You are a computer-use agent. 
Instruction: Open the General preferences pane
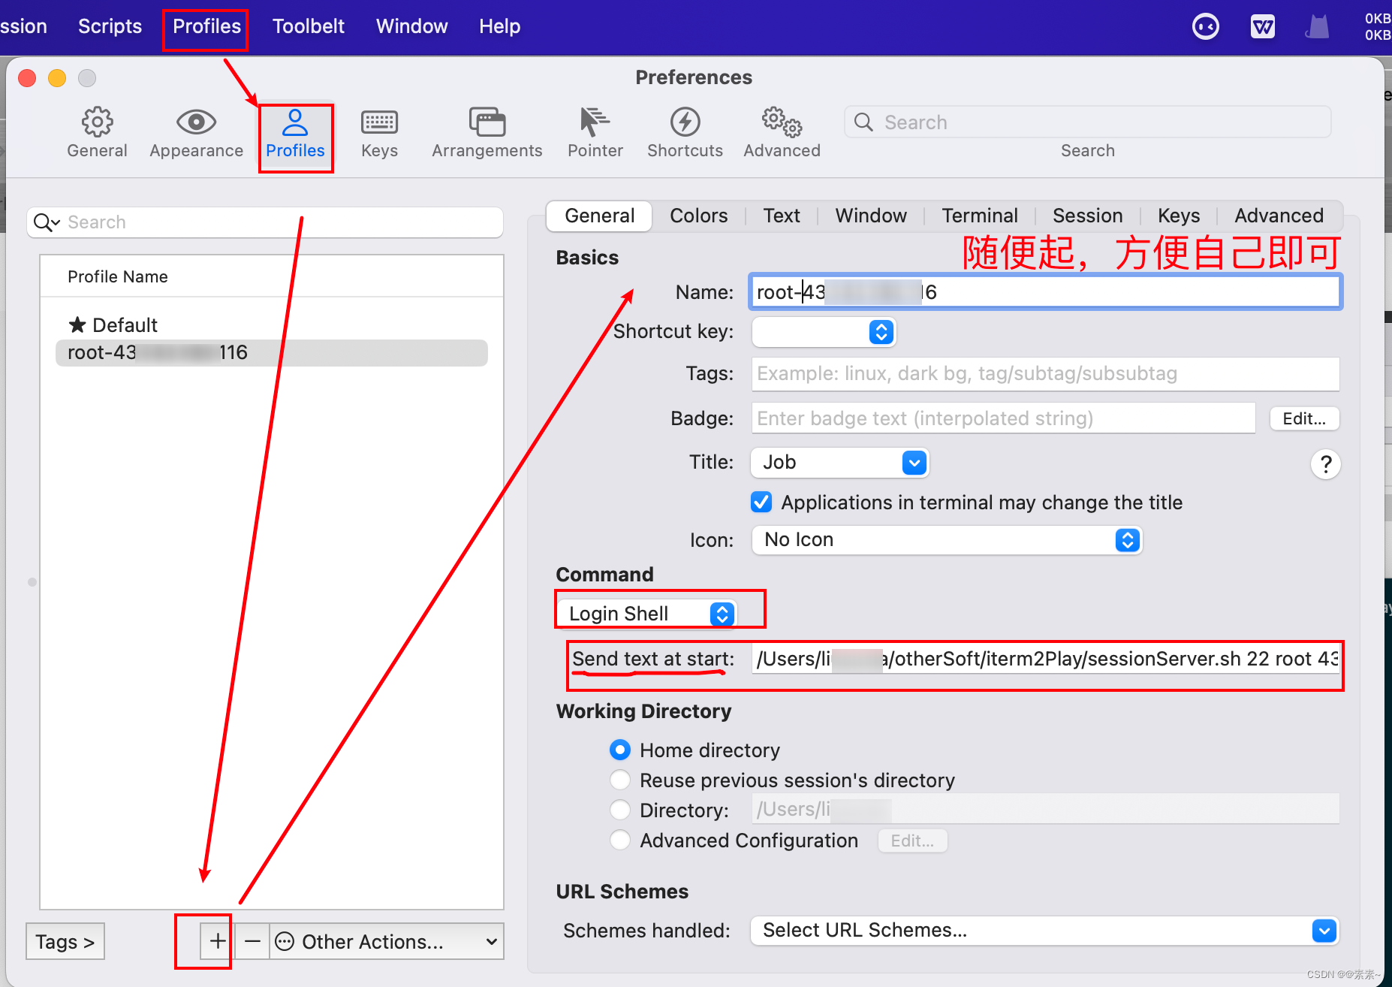97,133
